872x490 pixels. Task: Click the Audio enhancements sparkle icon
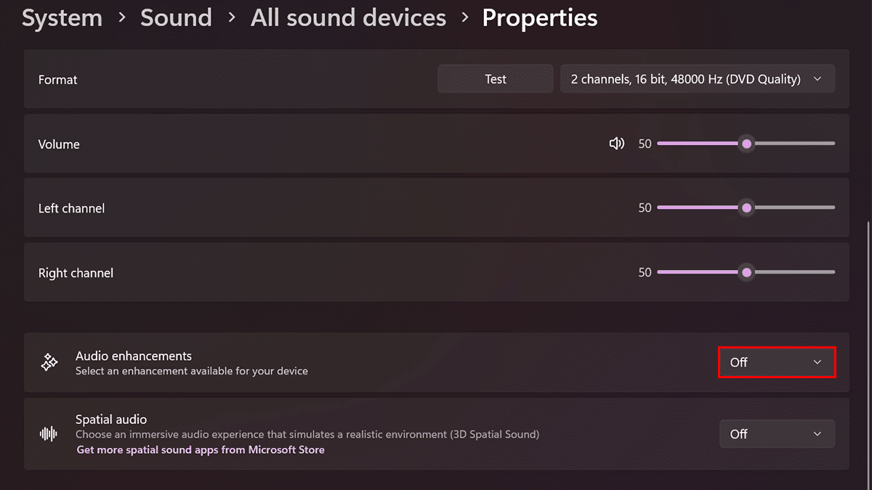tap(49, 363)
